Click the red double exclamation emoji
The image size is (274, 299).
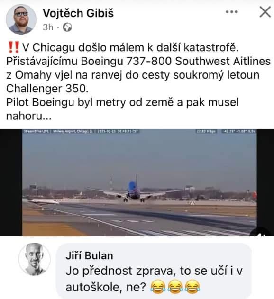pyautogui.click(x=14, y=47)
